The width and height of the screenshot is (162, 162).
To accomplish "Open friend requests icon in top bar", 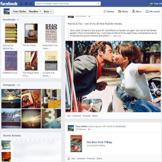I will [x=21, y=4].
